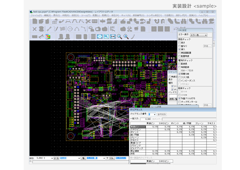
Task: Click the zoom out magnifier icon
Action: pos(120,37)
